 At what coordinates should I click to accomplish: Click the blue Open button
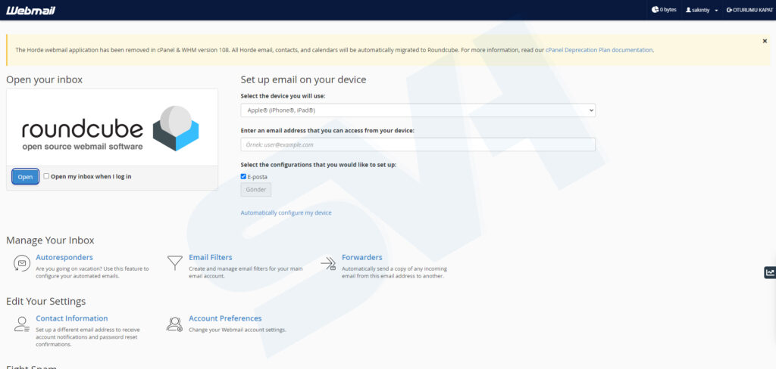(x=25, y=177)
